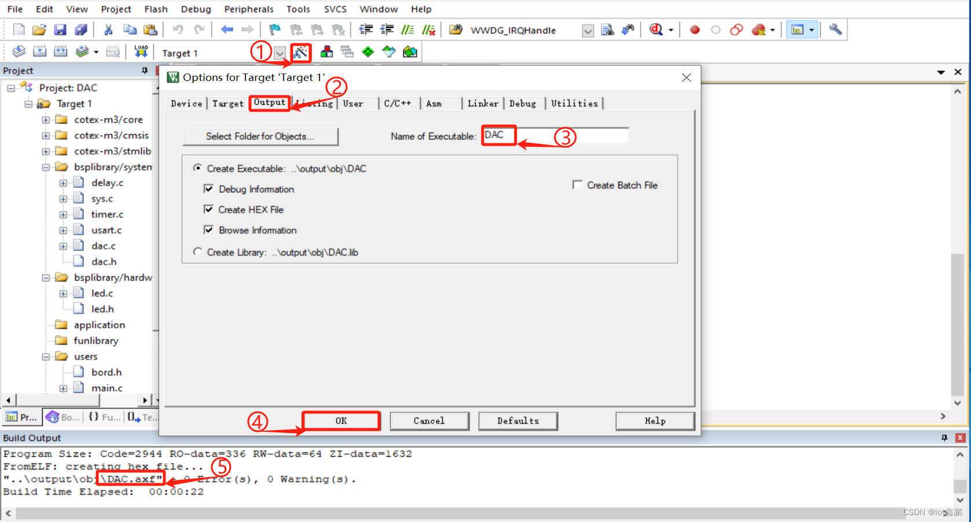Select dac.c in project tree

104,246
